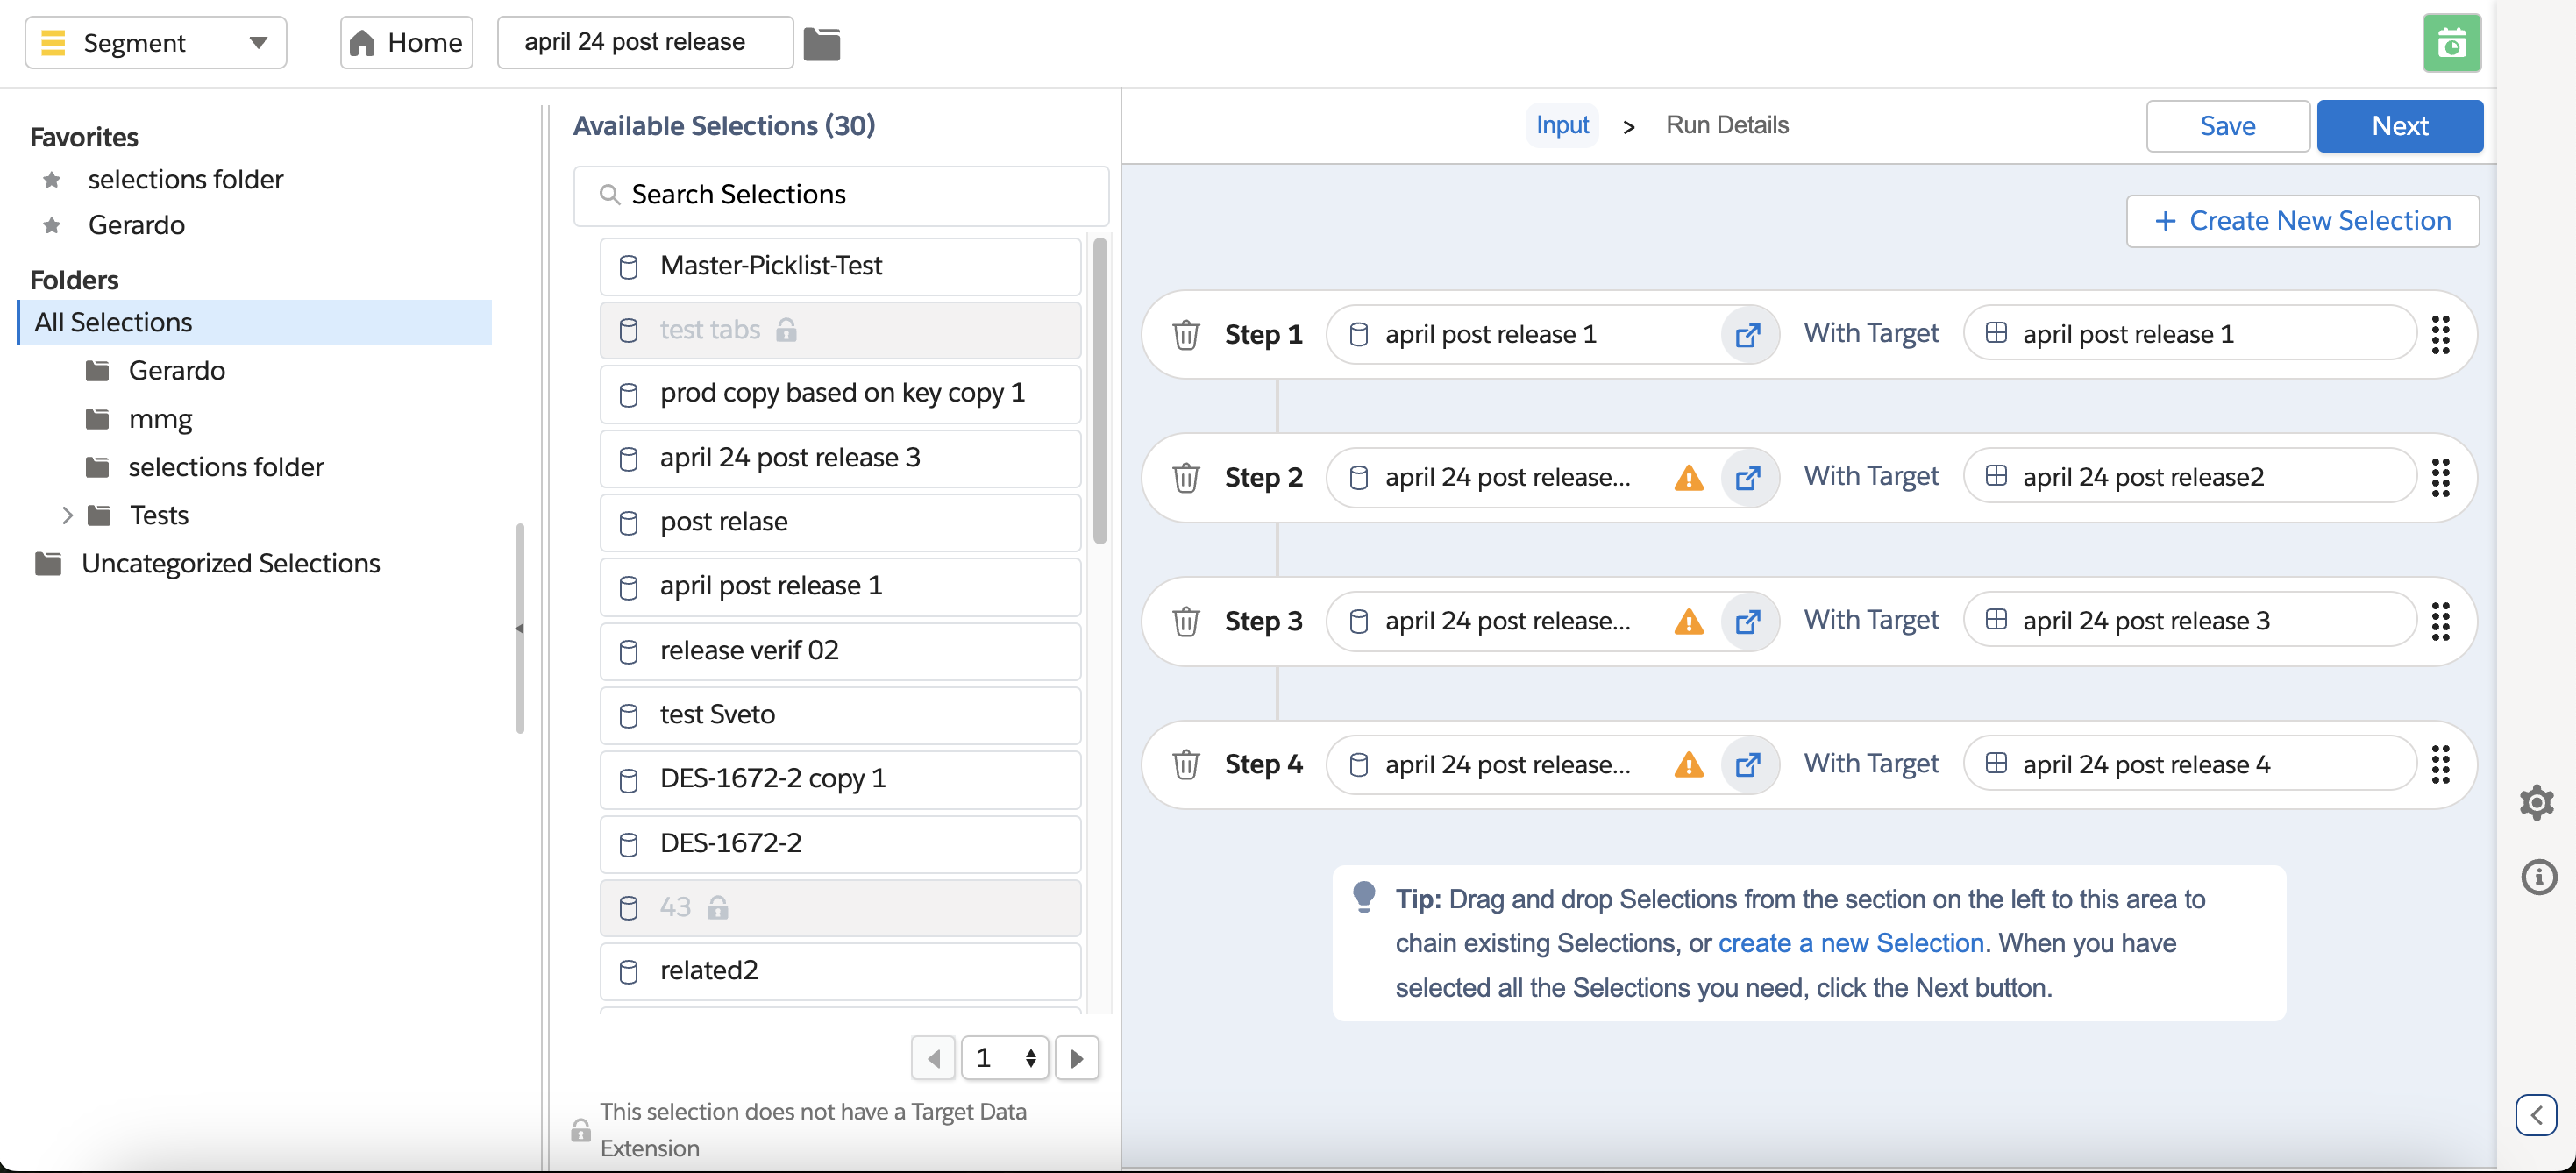Edit the april 24 post release name field
This screenshot has height=1173, width=2576.
coord(644,43)
